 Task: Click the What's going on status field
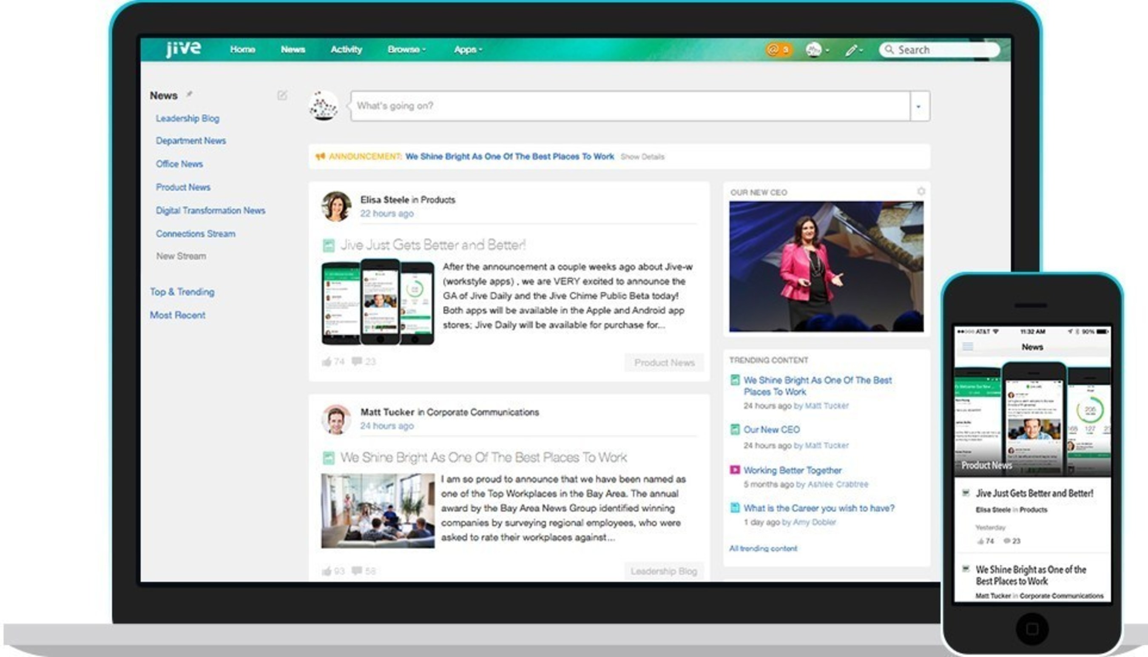(630, 106)
